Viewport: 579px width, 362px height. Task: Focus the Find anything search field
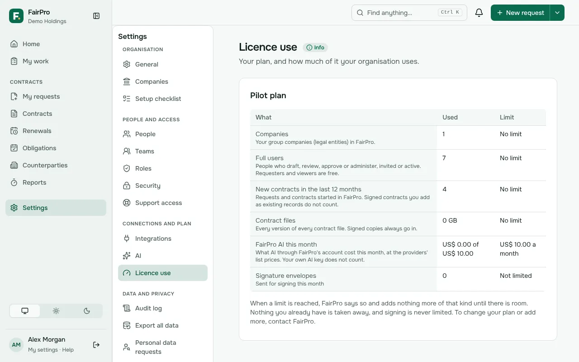(409, 13)
